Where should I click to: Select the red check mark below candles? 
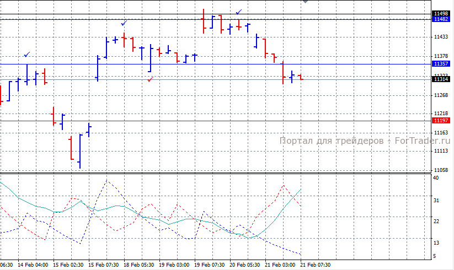pyautogui.click(x=150, y=79)
